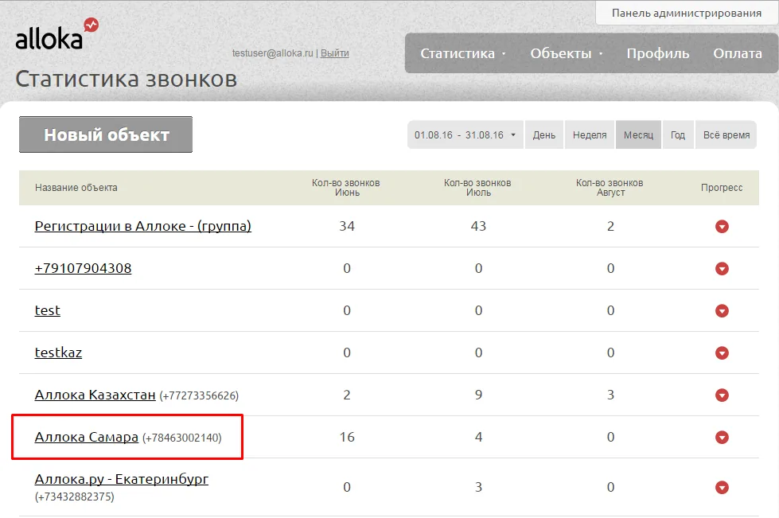The width and height of the screenshot is (779, 518).
Task: Click red progress arrow for Аллока.ру - Екатеринбург
Action: [722, 488]
